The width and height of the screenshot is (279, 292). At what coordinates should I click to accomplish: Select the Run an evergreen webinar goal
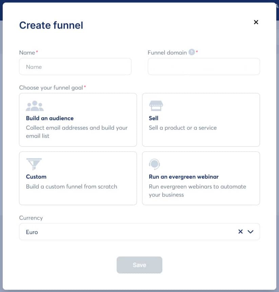point(201,178)
